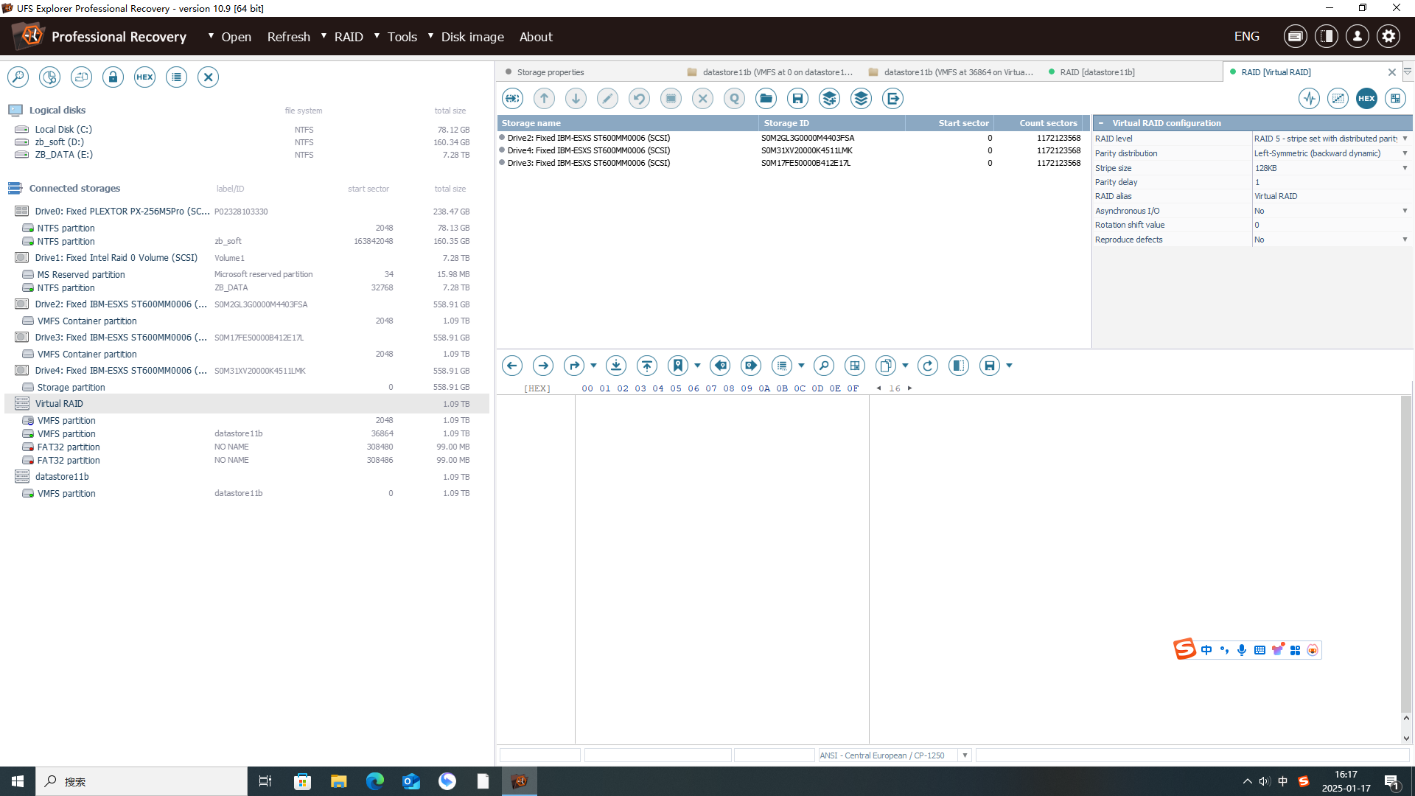This screenshot has width=1415, height=796.
Task: Collapse Virtual RAID configuration panel
Action: click(x=1101, y=123)
